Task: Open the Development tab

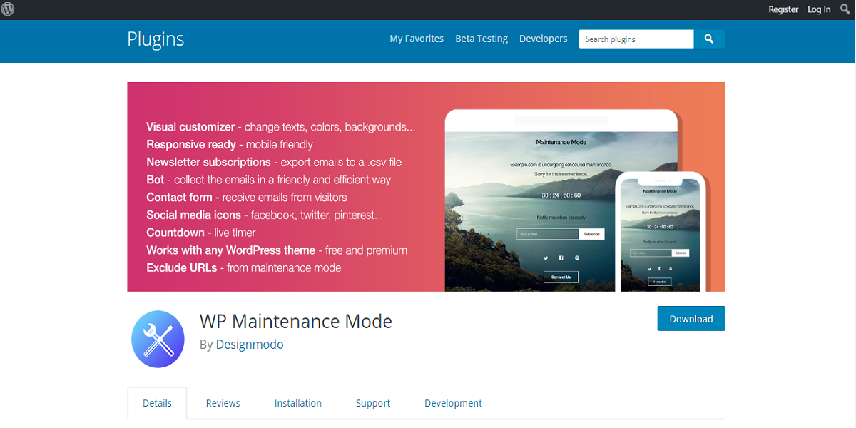Action: coord(454,403)
